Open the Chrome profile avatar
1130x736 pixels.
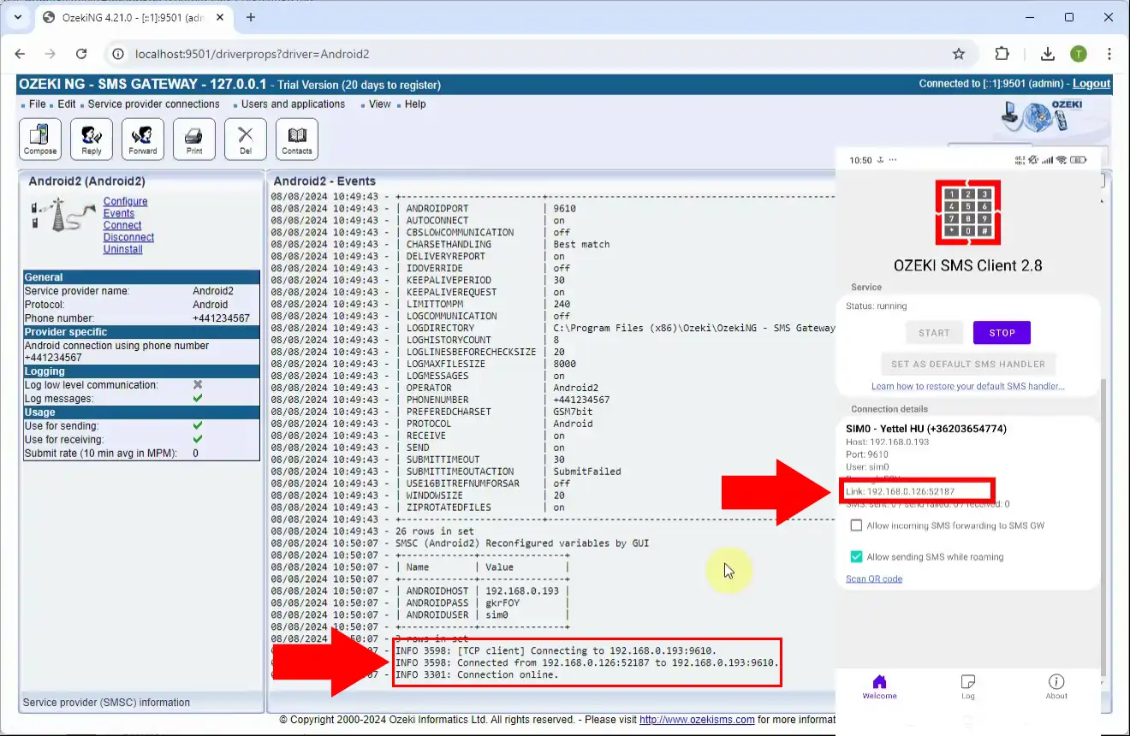coord(1079,54)
